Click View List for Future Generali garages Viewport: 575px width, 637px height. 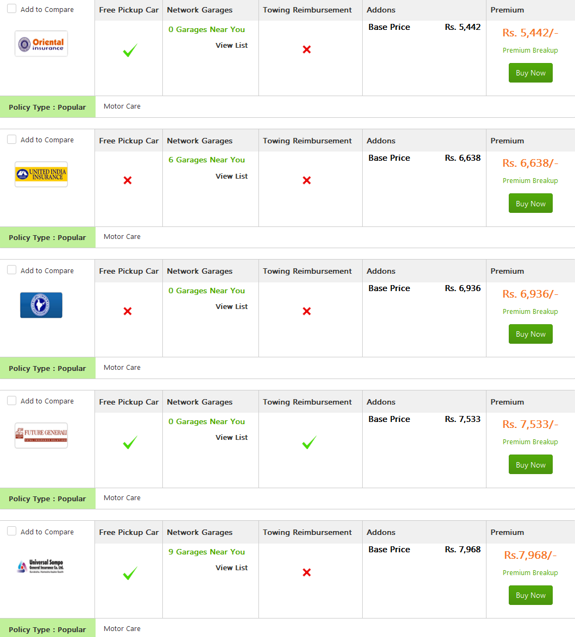coord(231,438)
